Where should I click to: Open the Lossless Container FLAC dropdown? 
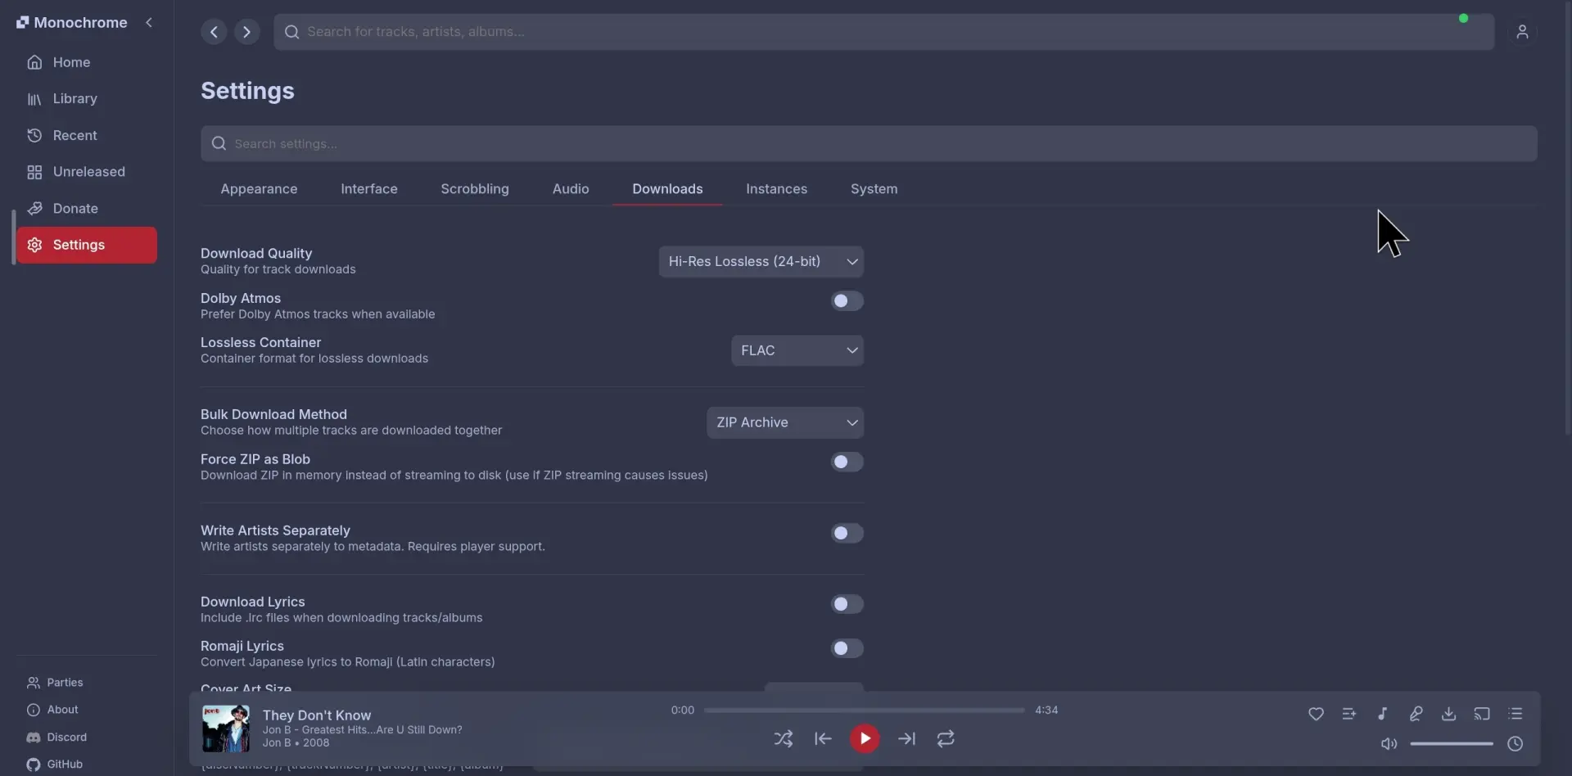[797, 350]
